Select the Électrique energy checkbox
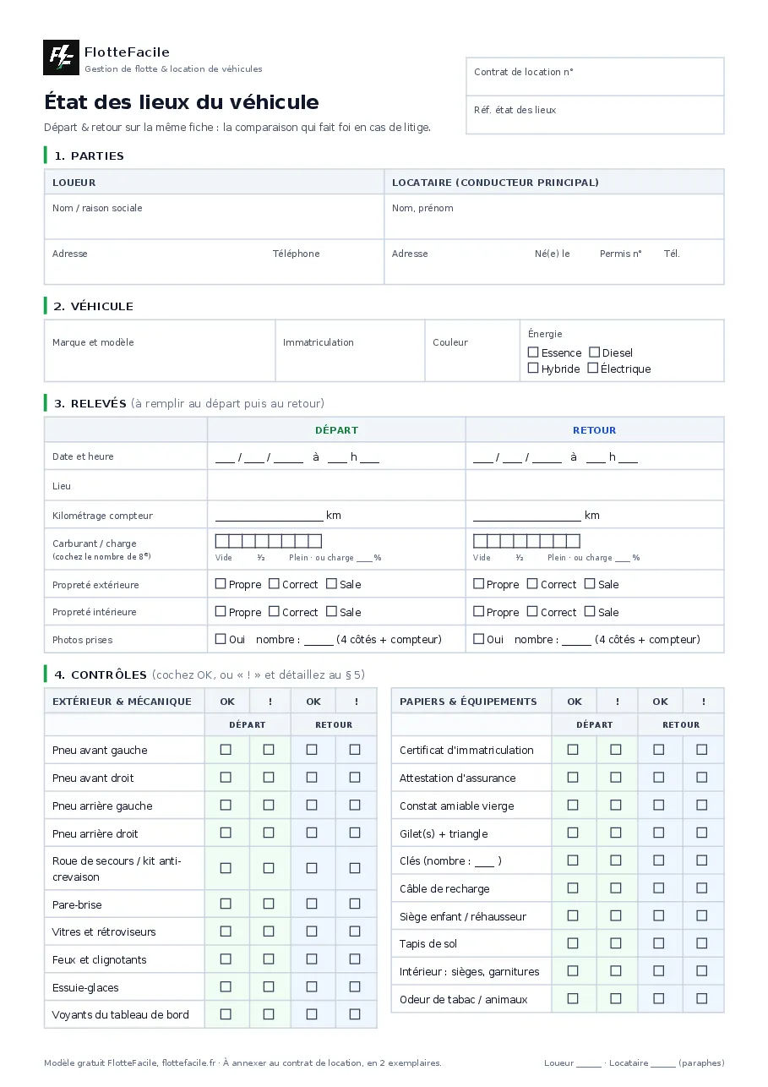Image resolution: width=768 pixels, height=1087 pixels. pos(592,369)
